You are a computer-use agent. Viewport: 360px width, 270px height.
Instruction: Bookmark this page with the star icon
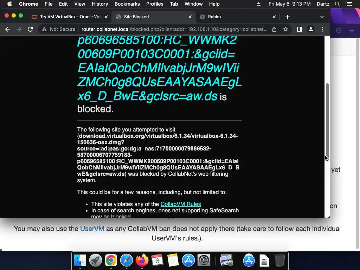285,29
